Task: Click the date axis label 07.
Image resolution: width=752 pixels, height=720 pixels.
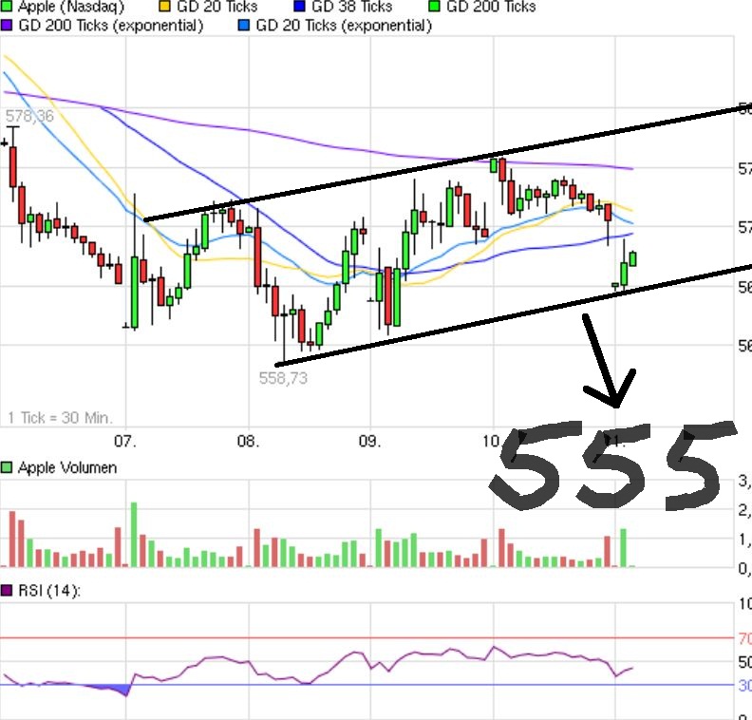Action: 125,441
